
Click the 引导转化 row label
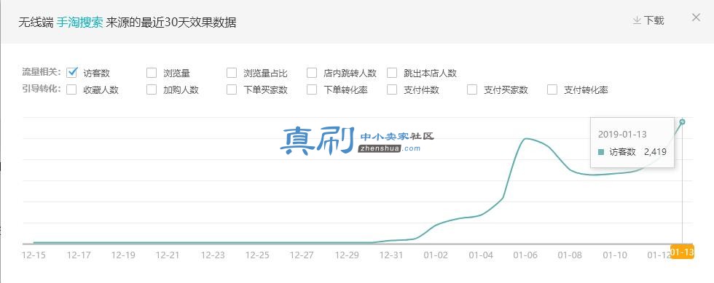(x=42, y=89)
